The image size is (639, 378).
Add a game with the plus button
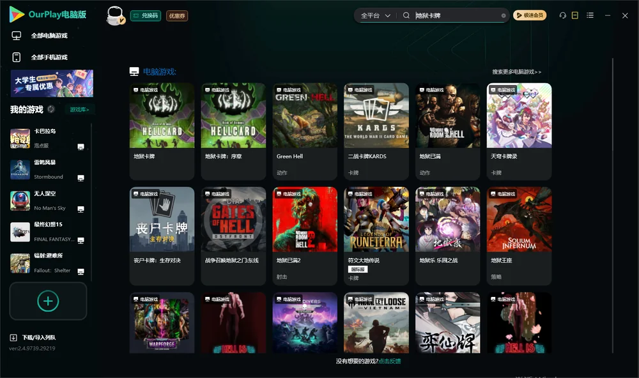pyautogui.click(x=48, y=301)
